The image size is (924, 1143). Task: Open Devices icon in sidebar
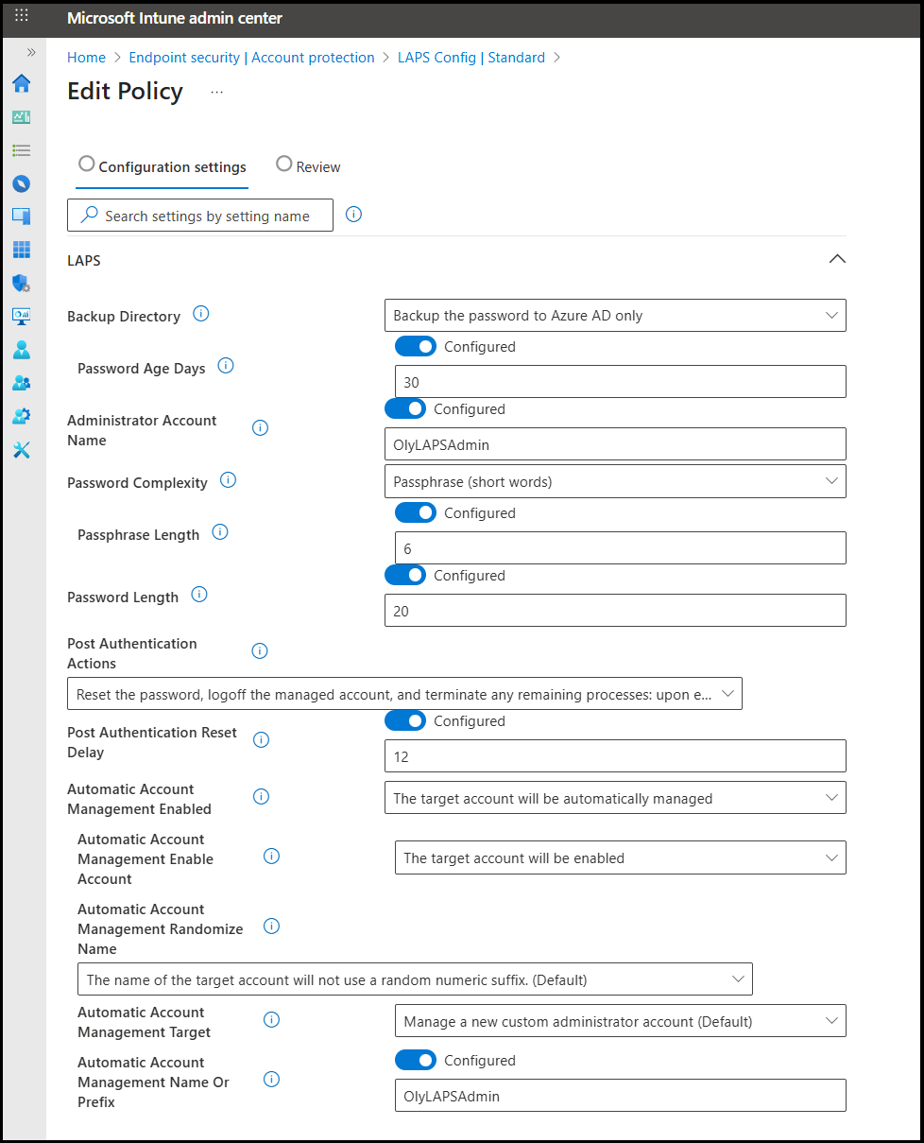click(22, 216)
